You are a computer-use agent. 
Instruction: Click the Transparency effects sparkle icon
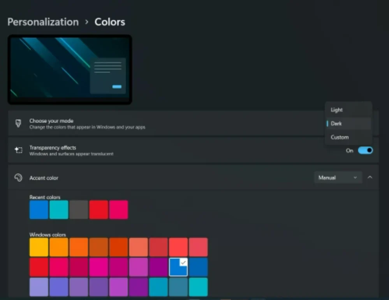click(18, 150)
